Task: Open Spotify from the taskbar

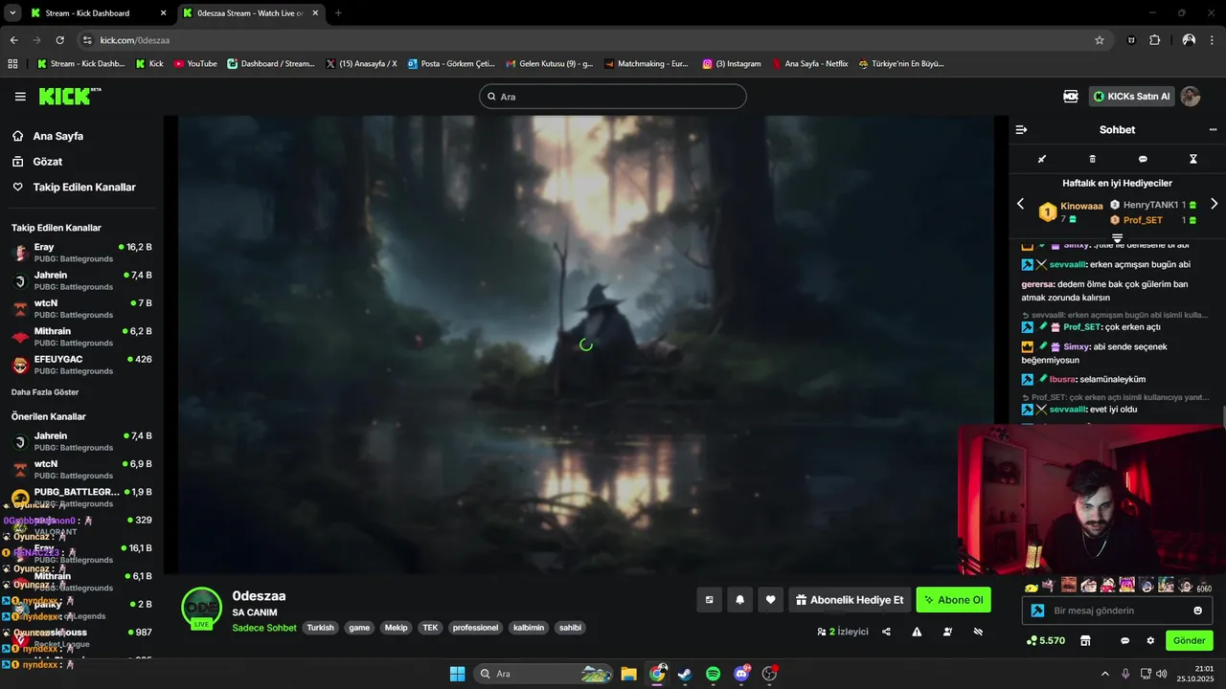Action: (x=713, y=674)
